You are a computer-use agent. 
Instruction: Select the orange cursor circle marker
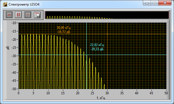tap(107, 34)
